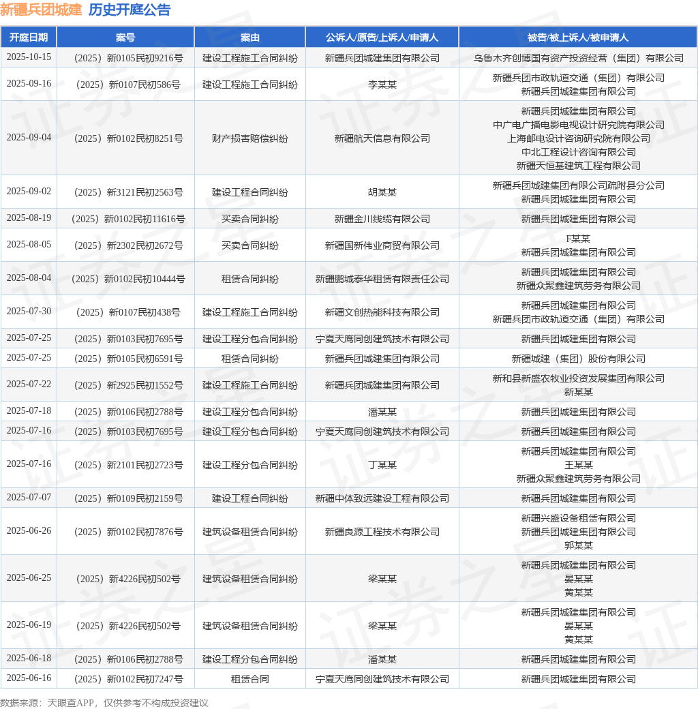Viewport: 698px width, 709px height.
Task: Click plaintiff 胡某某
Action: point(382,192)
